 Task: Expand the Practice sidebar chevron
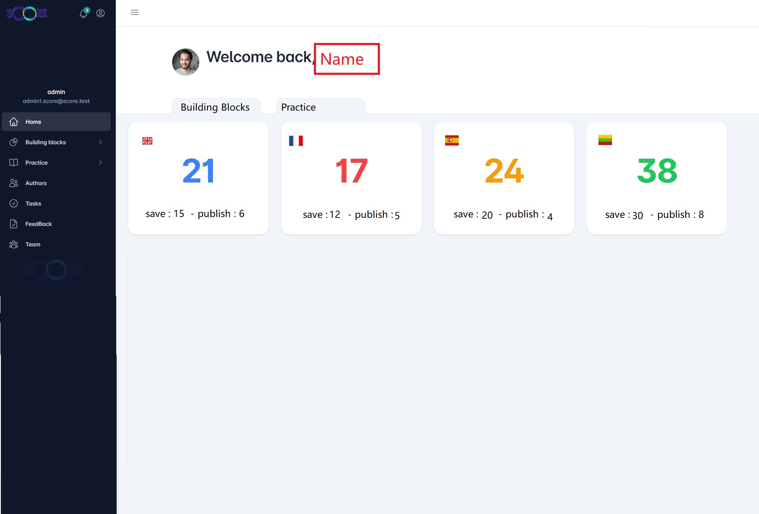(x=101, y=163)
